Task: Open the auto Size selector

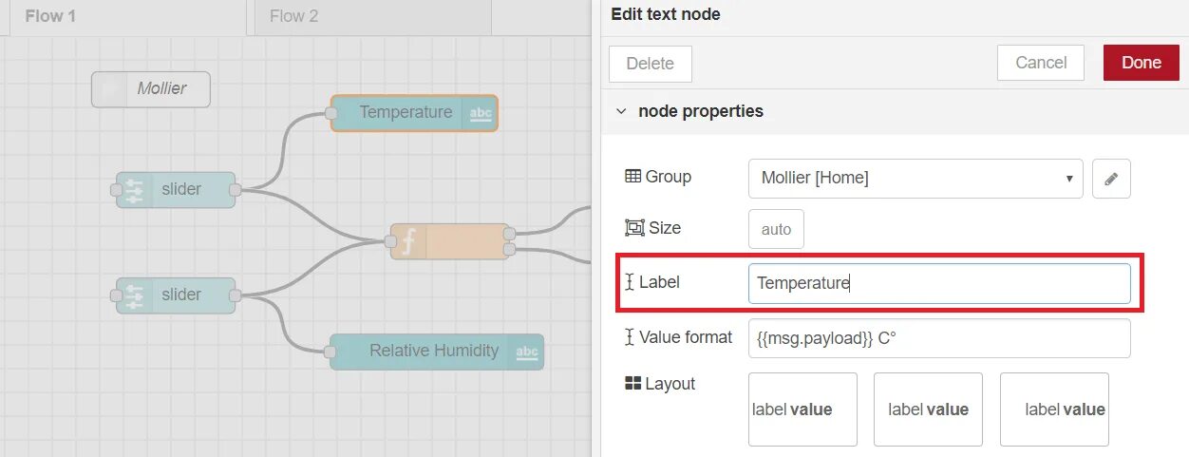Action: [x=776, y=229]
